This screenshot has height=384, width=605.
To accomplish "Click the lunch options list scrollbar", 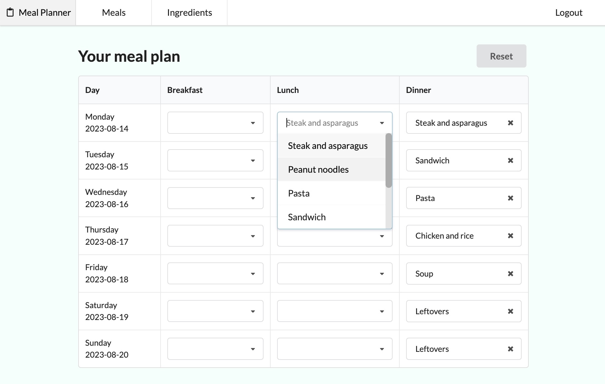I will pos(389,161).
